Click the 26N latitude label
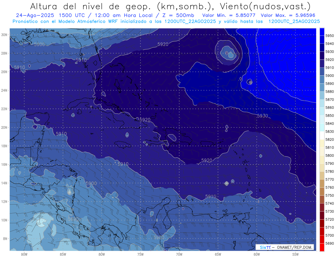Screen dimensions: 335x258 point(4,72)
